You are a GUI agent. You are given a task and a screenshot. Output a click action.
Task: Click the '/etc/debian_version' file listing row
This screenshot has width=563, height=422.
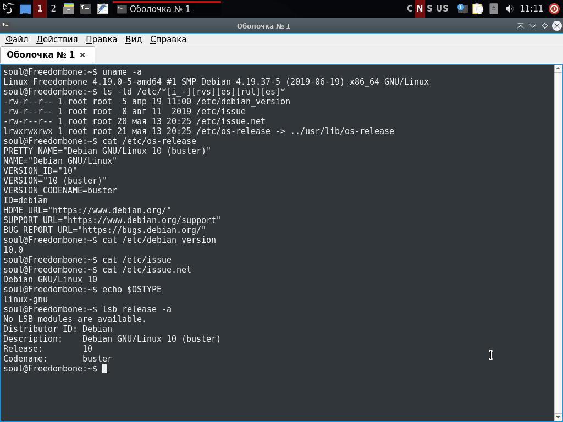pyautogui.click(x=147, y=102)
